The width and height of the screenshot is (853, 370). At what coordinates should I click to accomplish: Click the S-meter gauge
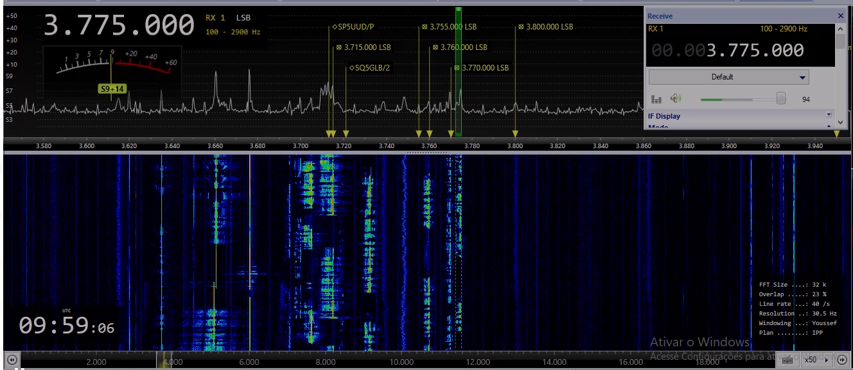[x=112, y=66]
